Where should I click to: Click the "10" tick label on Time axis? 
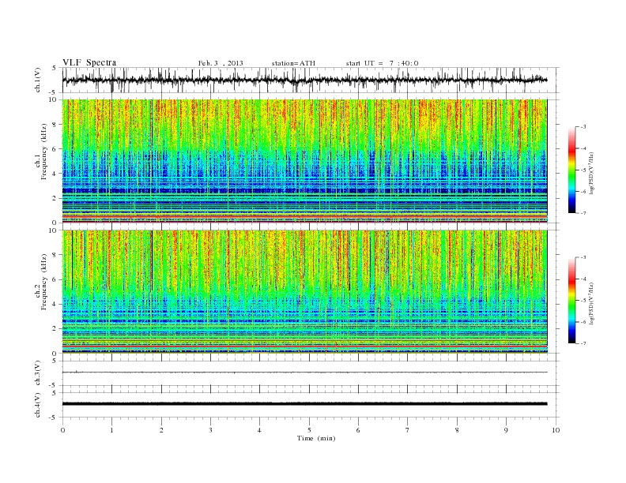tap(556, 430)
